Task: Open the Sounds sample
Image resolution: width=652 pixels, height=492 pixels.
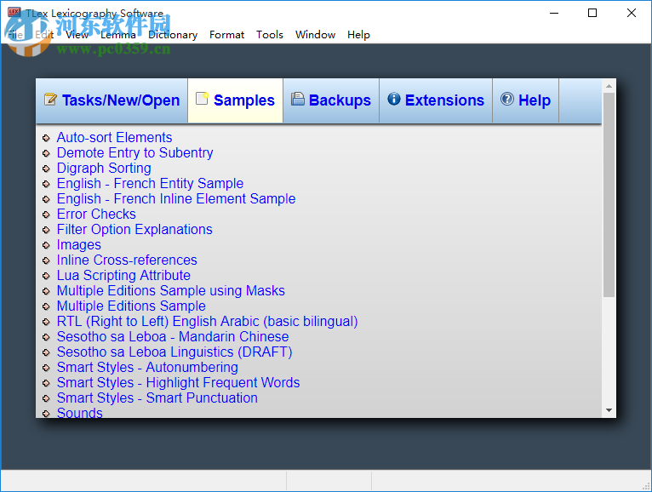Action: (80, 413)
